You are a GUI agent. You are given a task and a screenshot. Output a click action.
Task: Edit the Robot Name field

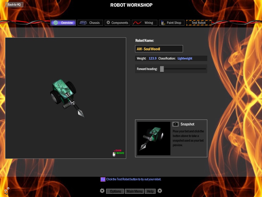coord(159,49)
